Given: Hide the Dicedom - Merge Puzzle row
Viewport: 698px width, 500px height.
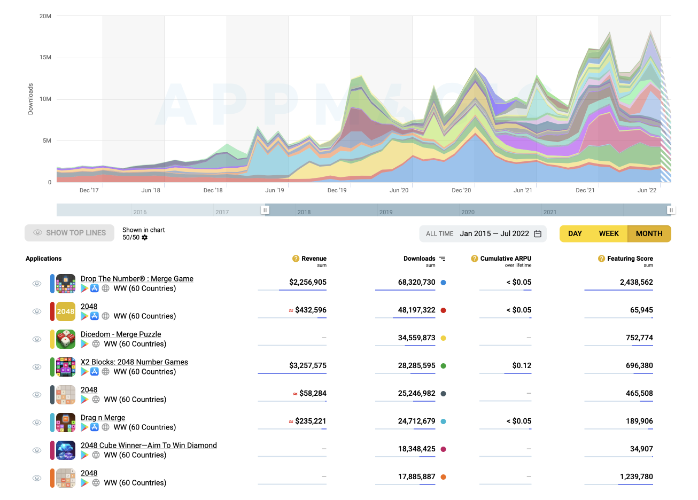Looking at the screenshot, I should [37, 339].
